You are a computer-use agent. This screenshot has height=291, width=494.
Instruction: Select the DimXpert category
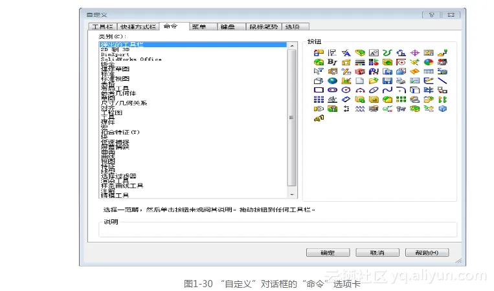(115, 54)
